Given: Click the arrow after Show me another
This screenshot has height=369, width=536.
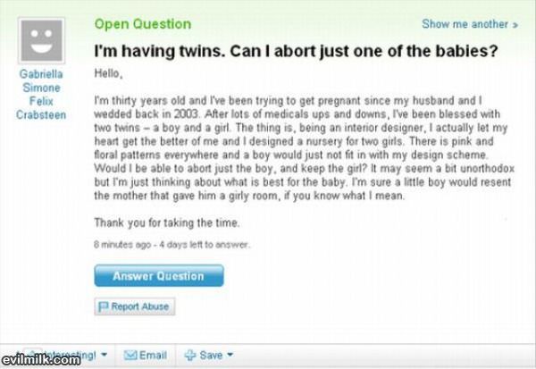Looking at the screenshot, I should [515, 25].
